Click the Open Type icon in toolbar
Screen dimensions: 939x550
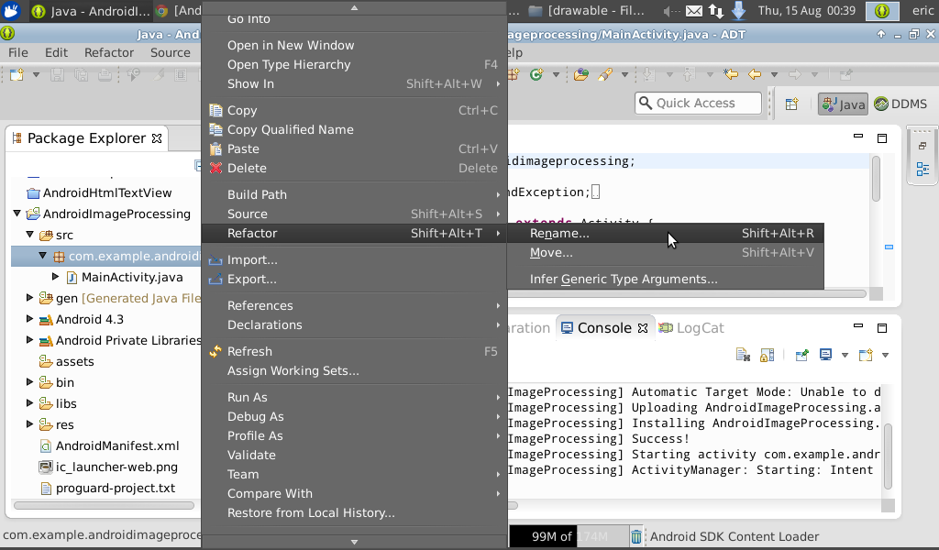tap(580, 75)
